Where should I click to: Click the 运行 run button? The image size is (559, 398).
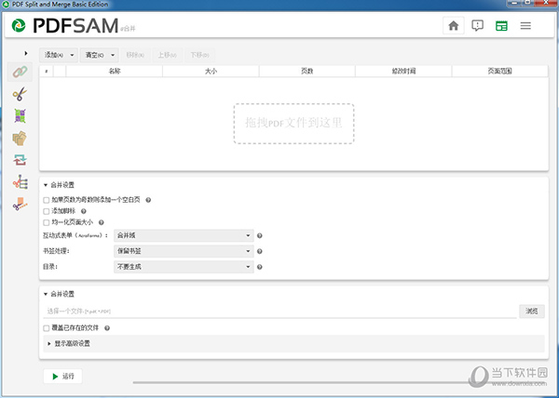click(x=62, y=376)
